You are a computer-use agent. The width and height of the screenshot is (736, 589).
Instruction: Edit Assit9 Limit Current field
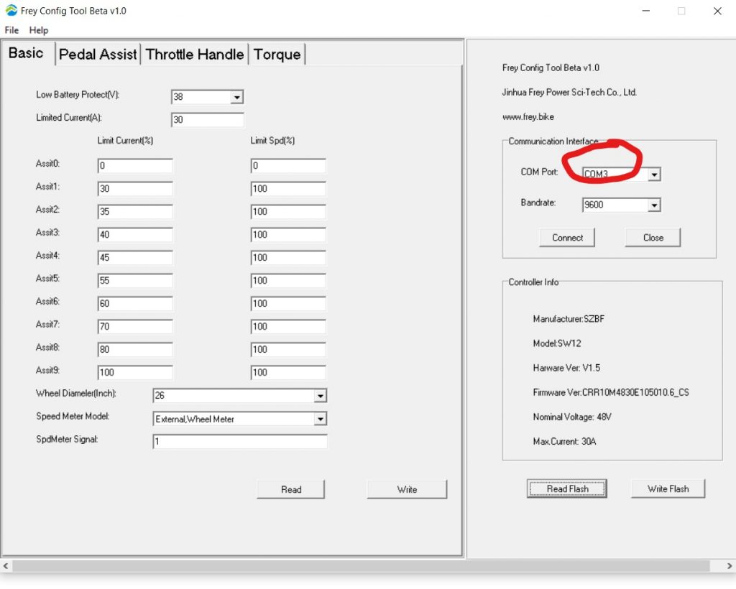[x=135, y=372]
